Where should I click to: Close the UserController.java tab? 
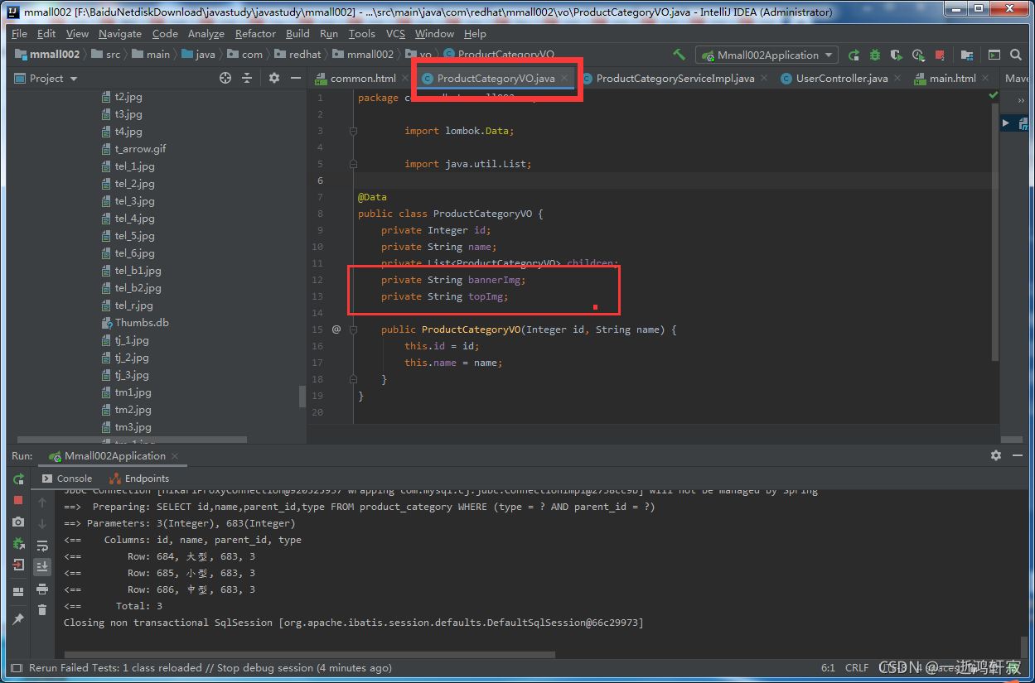(896, 79)
